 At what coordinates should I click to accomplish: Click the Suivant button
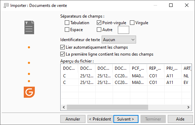[126, 119]
